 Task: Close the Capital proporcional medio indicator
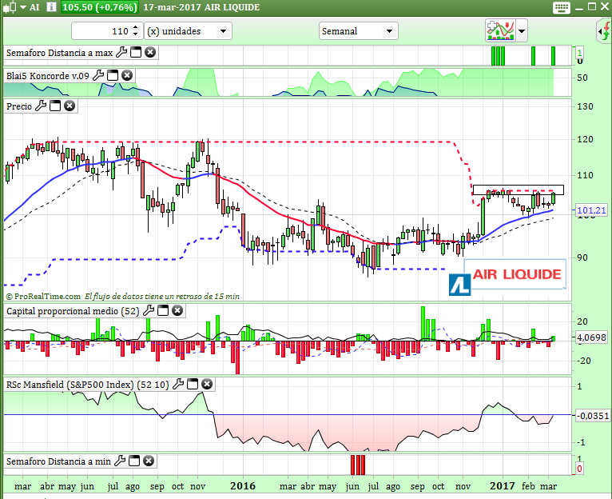[x=177, y=310]
